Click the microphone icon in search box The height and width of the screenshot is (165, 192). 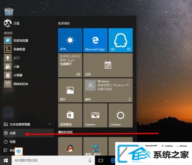(x=90, y=160)
